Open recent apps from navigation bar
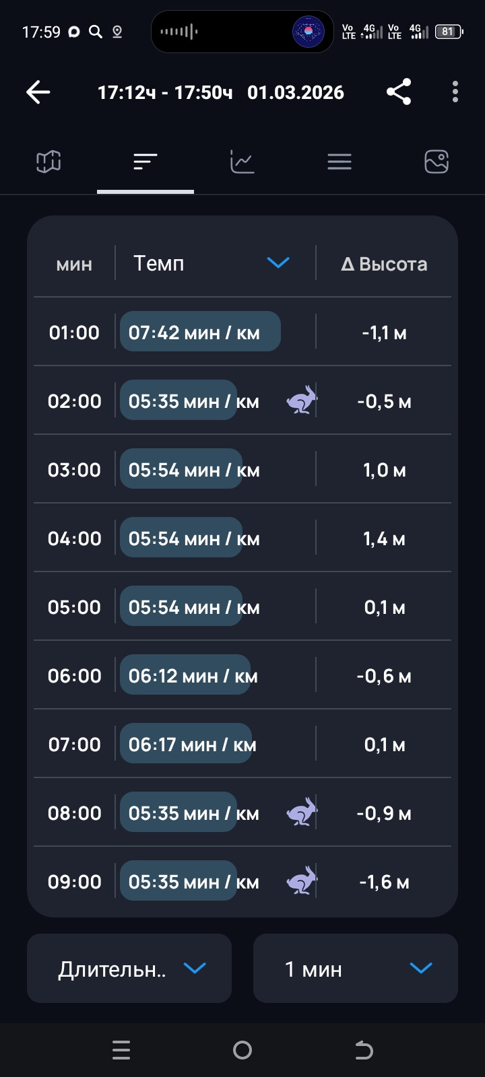 pyautogui.click(x=121, y=1050)
